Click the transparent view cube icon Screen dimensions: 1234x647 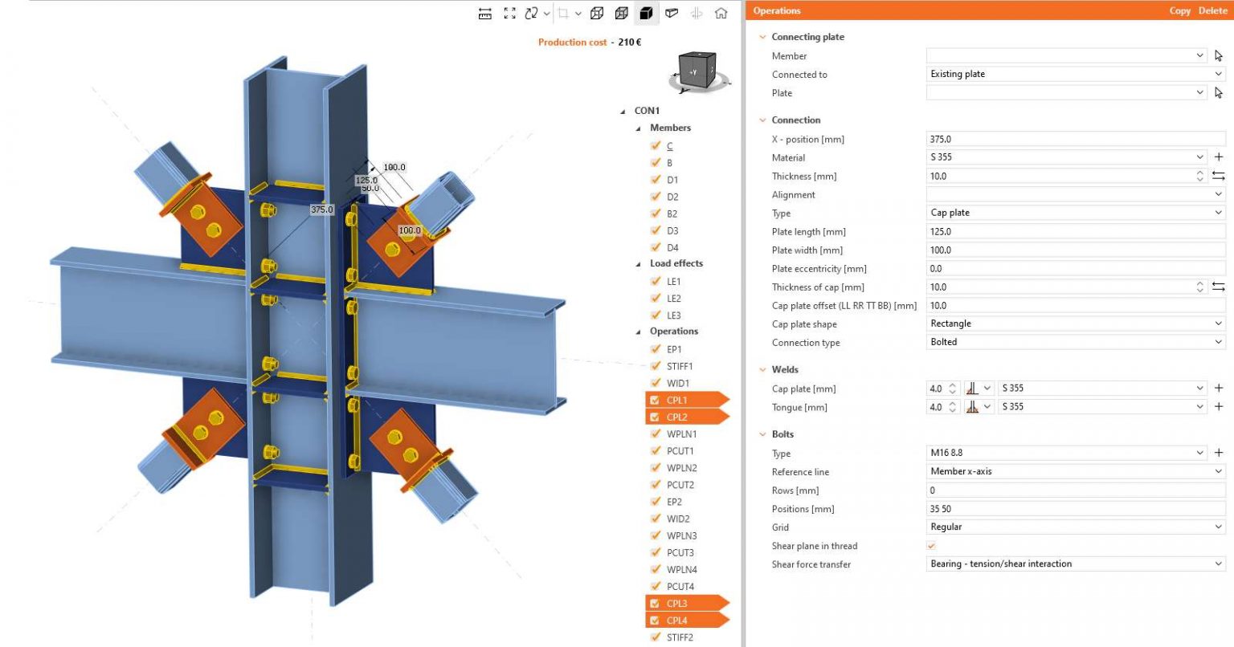[x=622, y=13]
